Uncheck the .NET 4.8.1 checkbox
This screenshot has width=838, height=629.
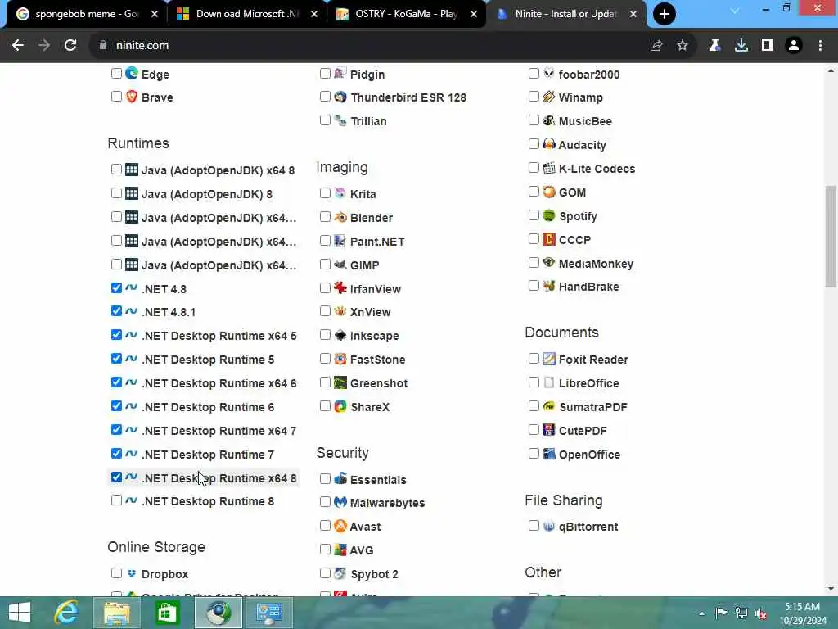tap(116, 310)
